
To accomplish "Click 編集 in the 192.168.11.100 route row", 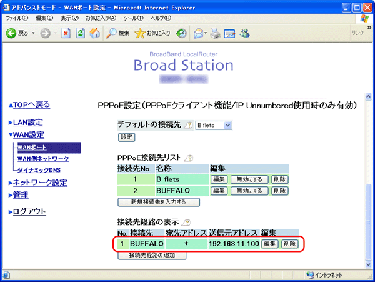I will [x=270, y=244].
